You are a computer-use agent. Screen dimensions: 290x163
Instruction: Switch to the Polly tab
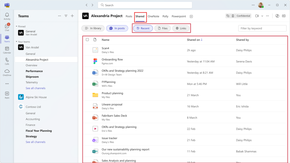click(165, 16)
